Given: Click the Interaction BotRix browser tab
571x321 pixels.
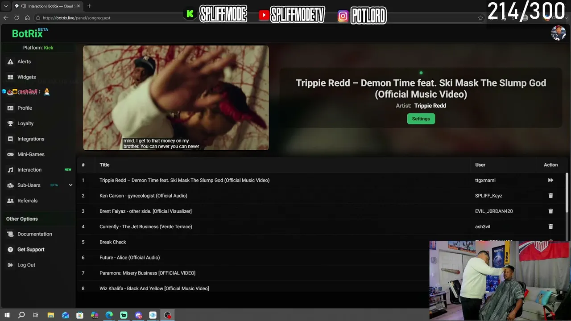Looking at the screenshot, I should click(47, 6).
